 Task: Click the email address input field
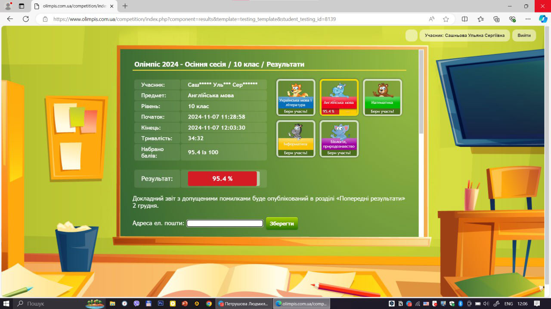[225, 223]
